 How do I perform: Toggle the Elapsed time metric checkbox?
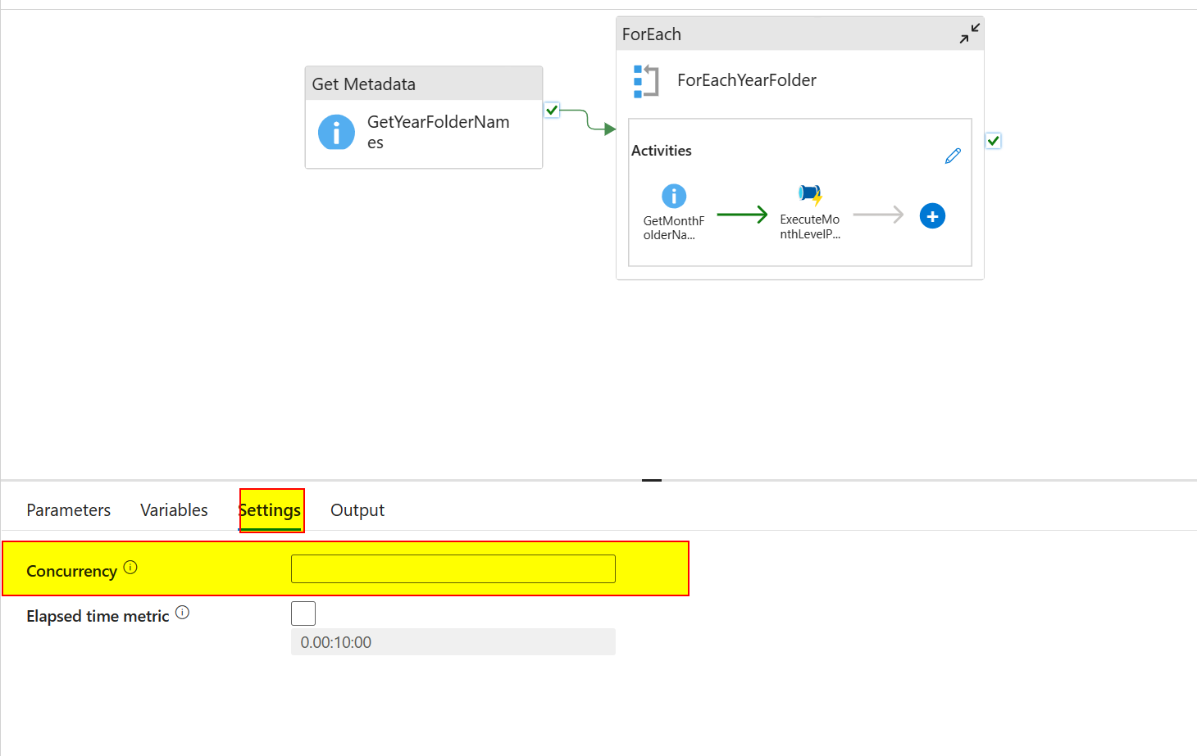click(303, 613)
